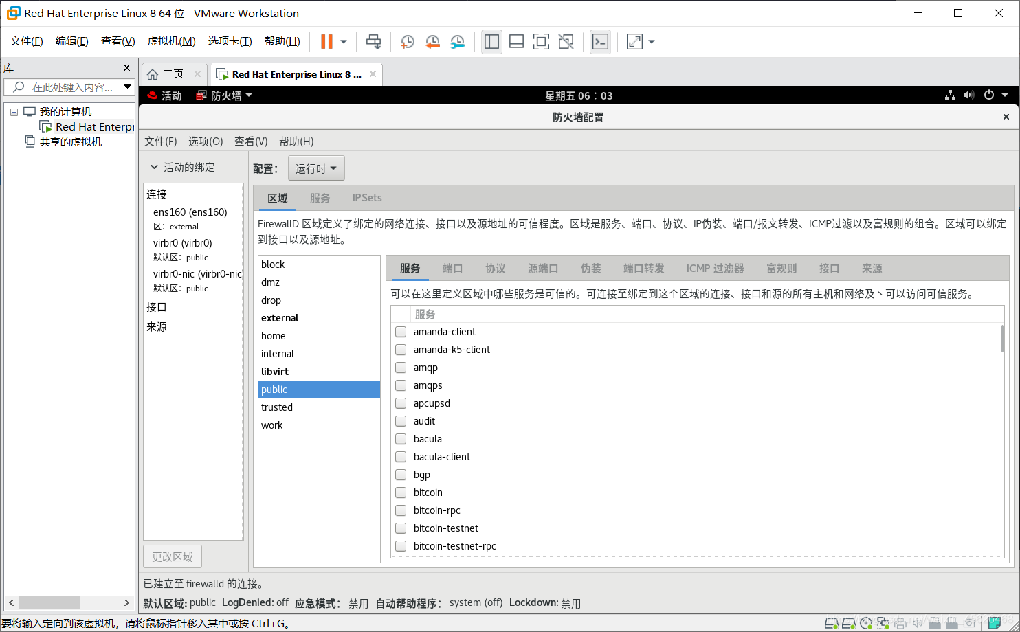
Task: Open the Masquerading (伪装) tab
Action: pyautogui.click(x=590, y=269)
